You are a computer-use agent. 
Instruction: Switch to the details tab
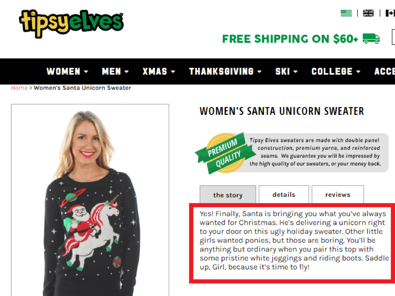point(284,194)
